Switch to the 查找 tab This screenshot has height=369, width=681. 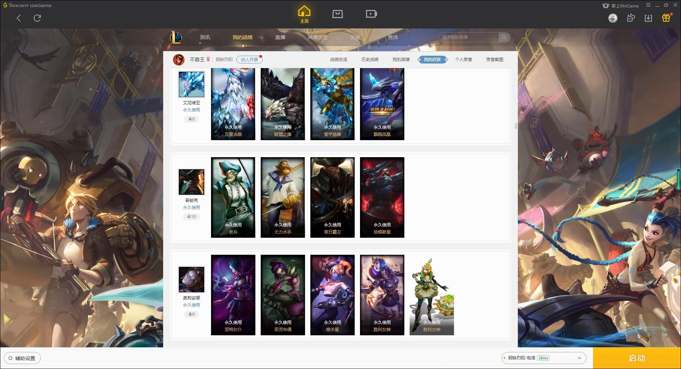point(393,37)
